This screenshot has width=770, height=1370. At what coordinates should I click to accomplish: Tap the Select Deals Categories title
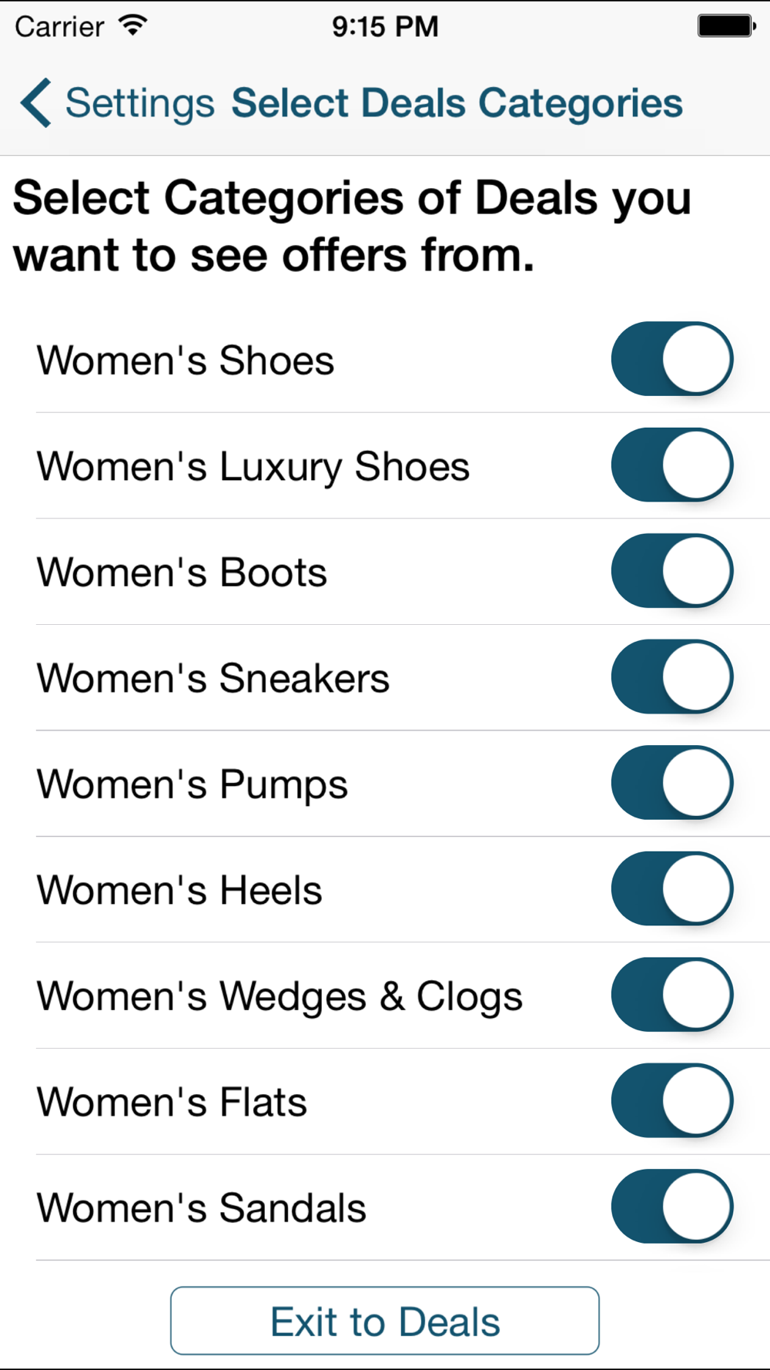(x=457, y=103)
